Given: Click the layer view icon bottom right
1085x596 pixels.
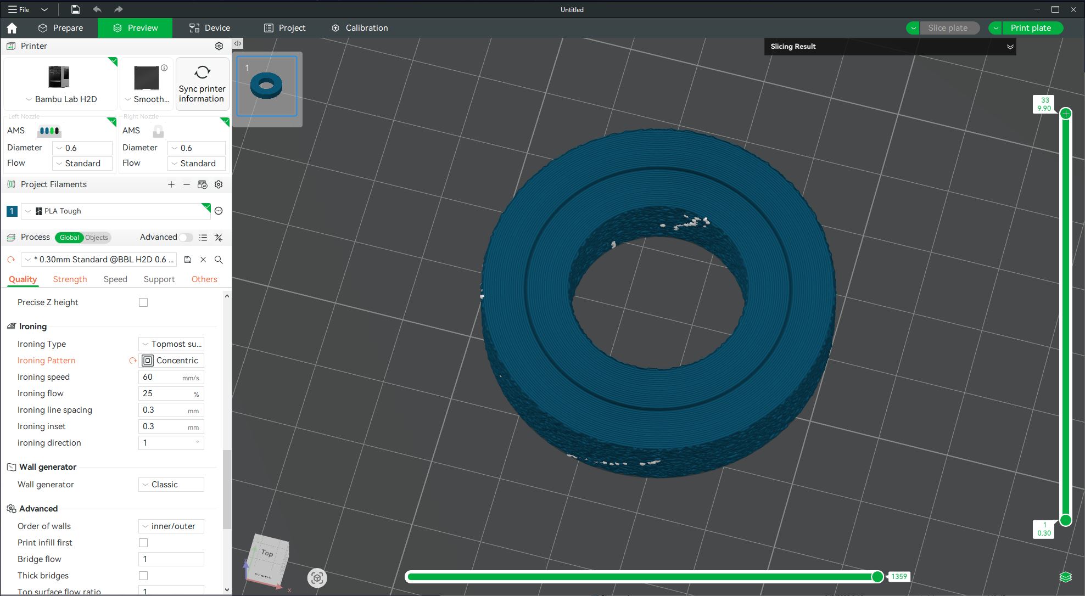Looking at the screenshot, I should click(1066, 577).
